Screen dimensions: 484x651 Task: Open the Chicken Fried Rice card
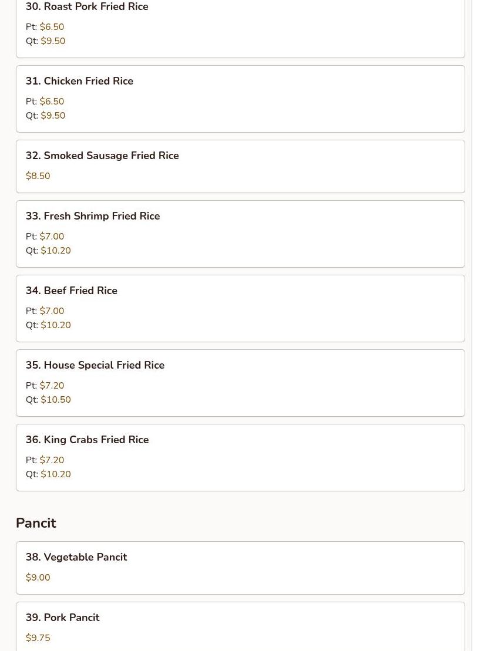click(240, 99)
